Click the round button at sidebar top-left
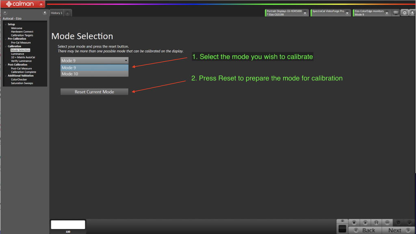This screenshot has height=234, width=416. pyautogui.click(x=5, y=13)
